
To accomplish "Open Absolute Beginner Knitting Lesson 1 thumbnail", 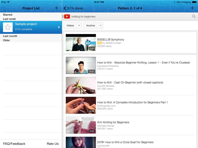I will click(x=81, y=65).
